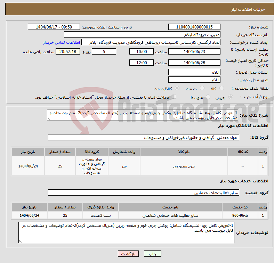Click the price validity date 1404/06/28
Viewport: 274px width, 263px height.
(194, 63)
